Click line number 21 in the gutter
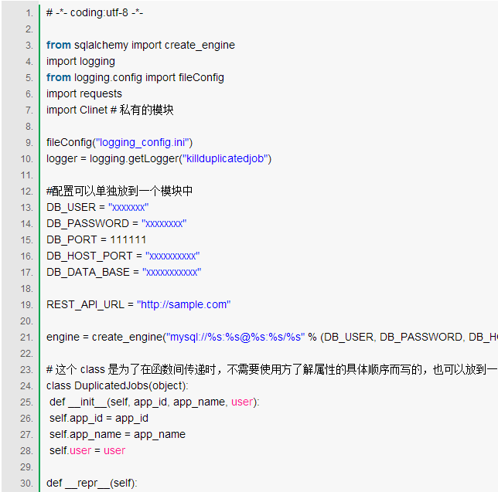 point(26,338)
